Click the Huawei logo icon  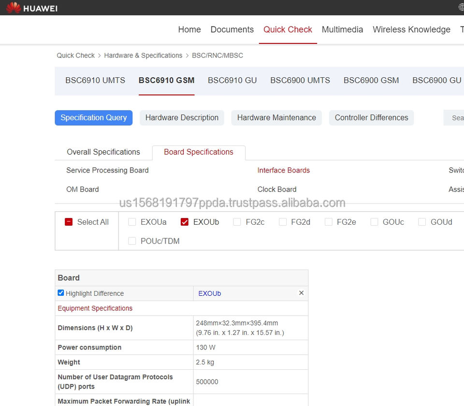click(14, 8)
